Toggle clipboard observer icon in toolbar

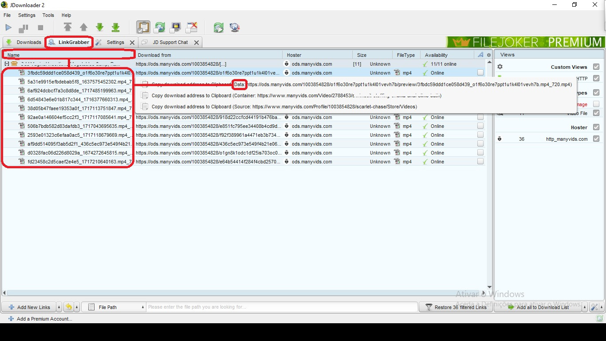pos(143,28)
